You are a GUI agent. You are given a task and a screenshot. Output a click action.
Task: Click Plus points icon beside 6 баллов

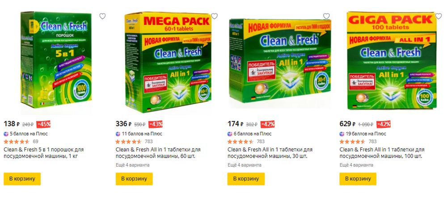[230, 134]
